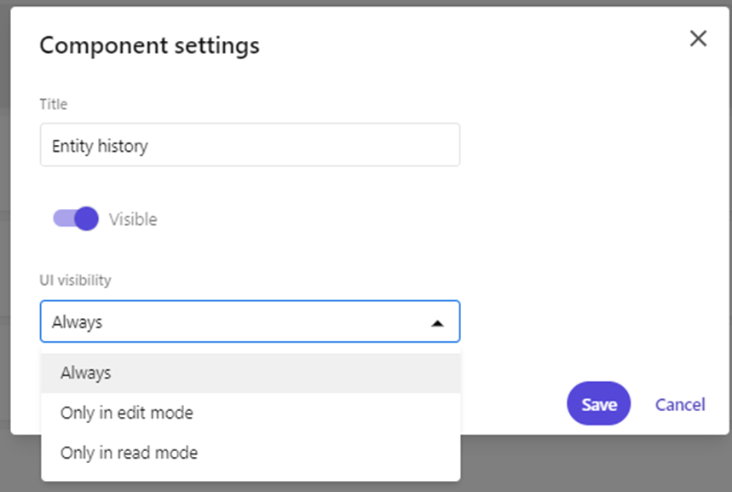The image size is (732, 492).
Task: Click the Title input field
Action: point(249,145)
